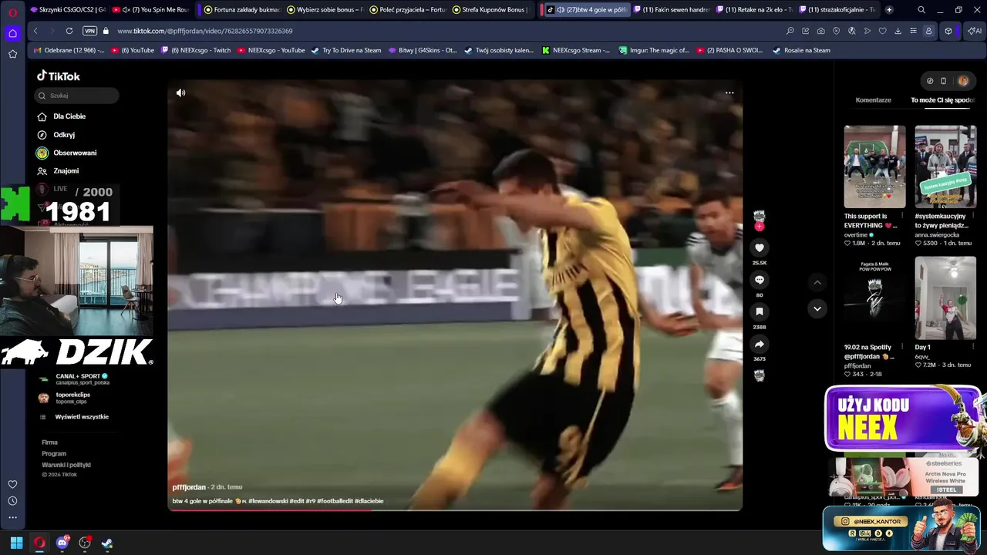
Task: Switch to To może Ci się spodobać tab
Action: point(942,100)
